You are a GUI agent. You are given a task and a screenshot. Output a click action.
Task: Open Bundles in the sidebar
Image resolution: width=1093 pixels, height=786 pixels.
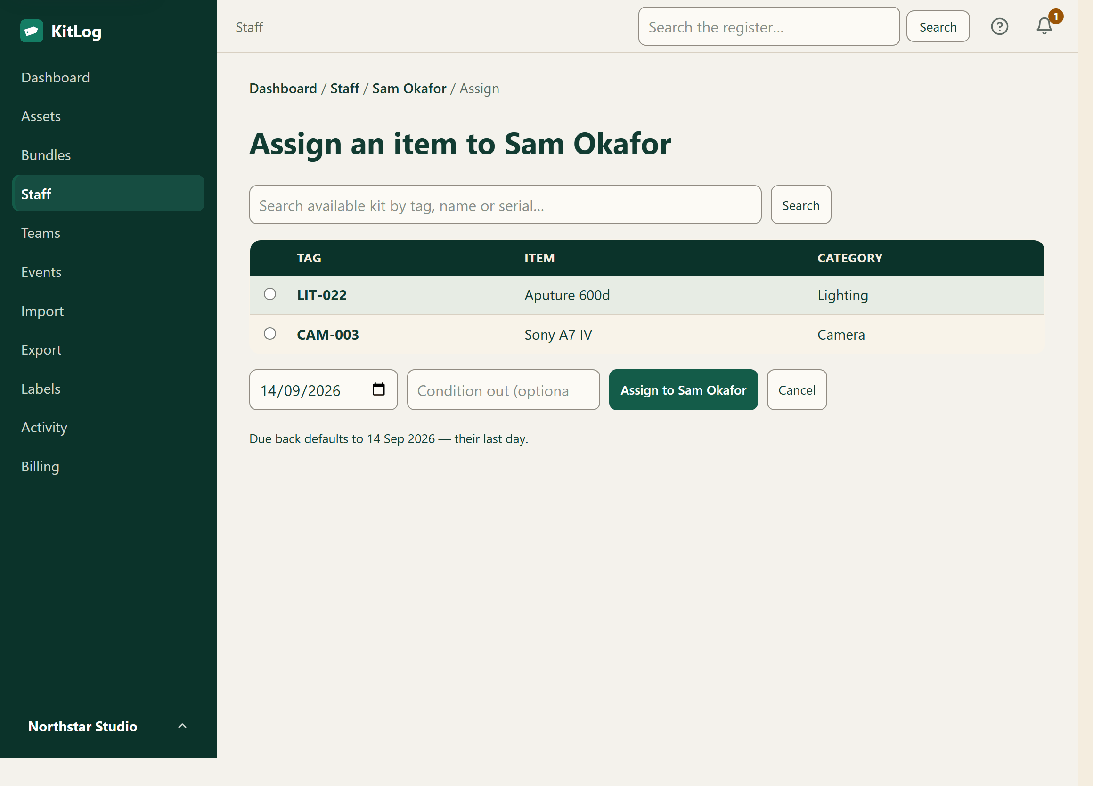(x=108, y=155)
